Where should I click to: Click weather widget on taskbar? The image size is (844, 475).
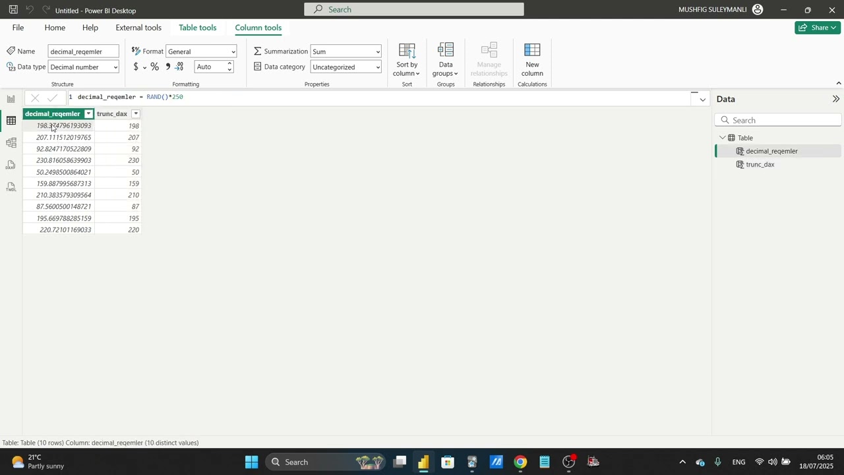[38, 462]
